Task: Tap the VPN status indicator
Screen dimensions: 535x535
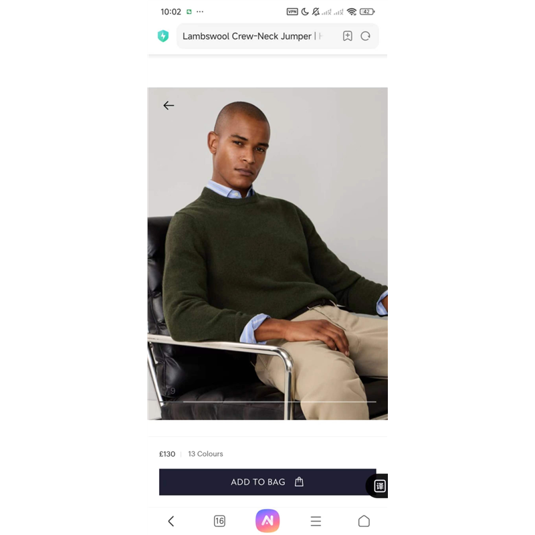Action: pos(292,12)
